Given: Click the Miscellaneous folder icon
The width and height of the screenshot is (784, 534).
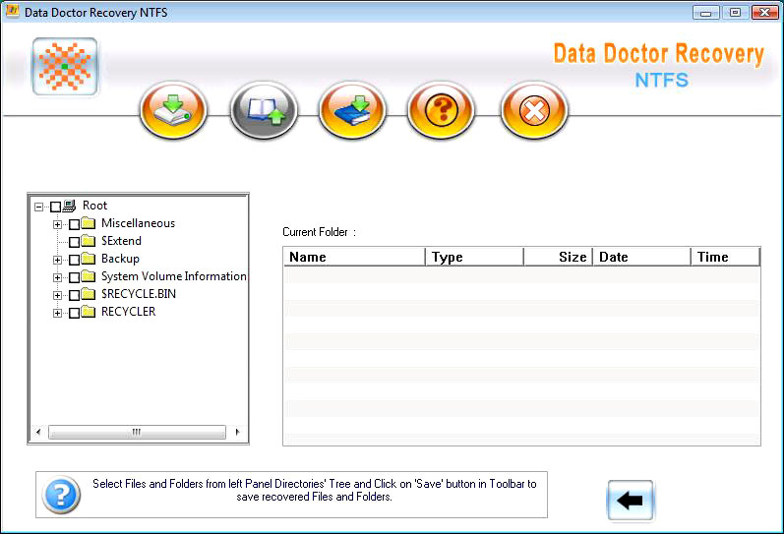Looking at the screenshot, I should click(x=89, y=223).
